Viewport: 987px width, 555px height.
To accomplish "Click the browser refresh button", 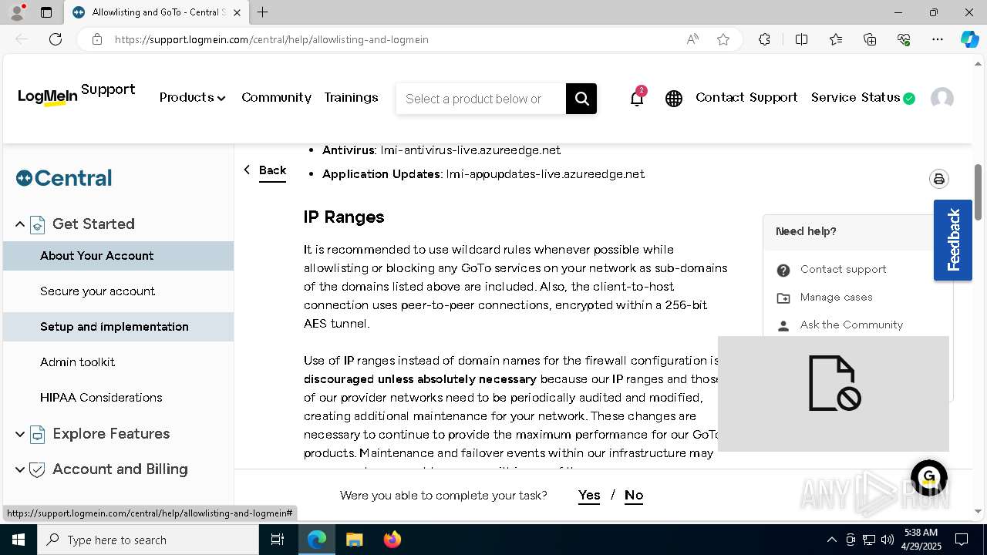I will click(x=56, y=39).
